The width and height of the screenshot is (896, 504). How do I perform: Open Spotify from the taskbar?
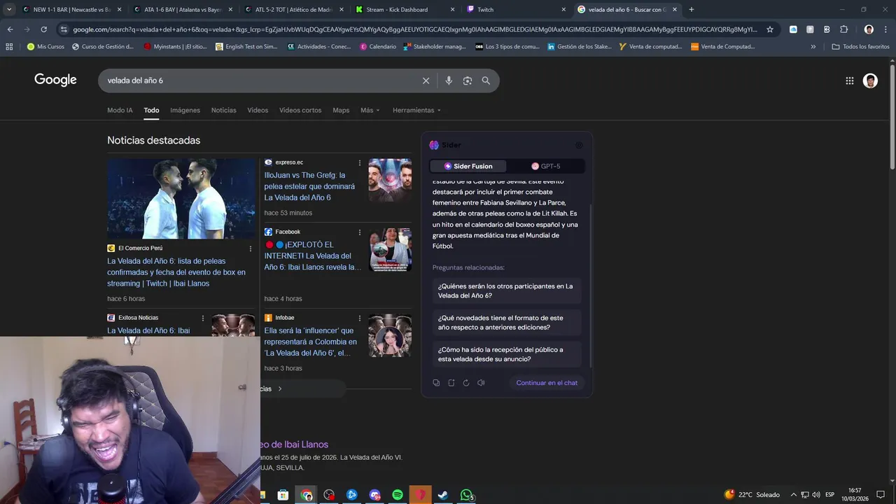tap(398, 495)
